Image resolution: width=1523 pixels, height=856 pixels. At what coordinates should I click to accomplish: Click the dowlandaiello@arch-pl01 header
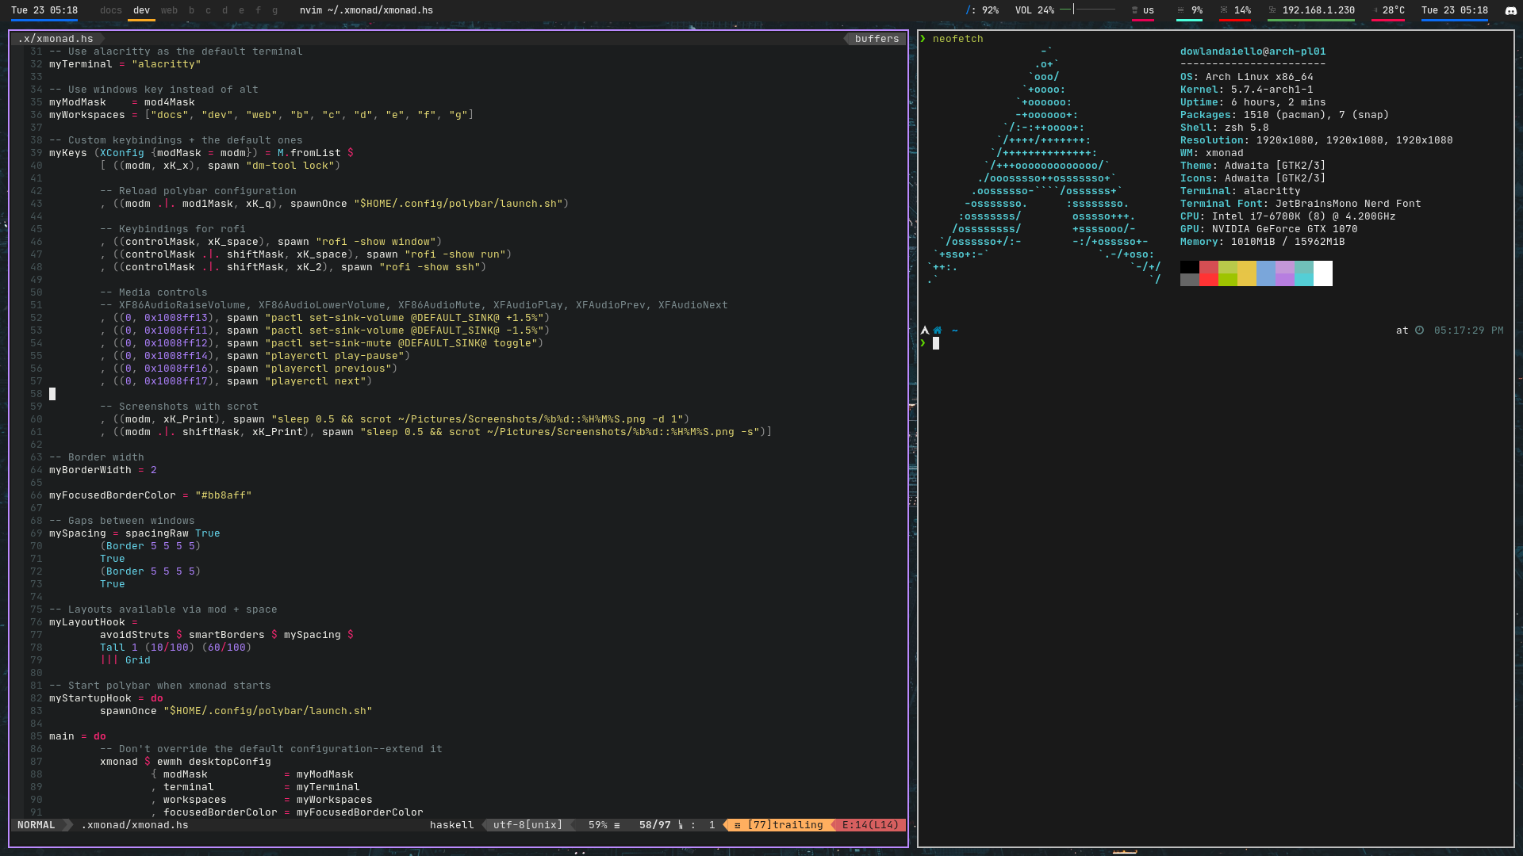point(1253,52)
